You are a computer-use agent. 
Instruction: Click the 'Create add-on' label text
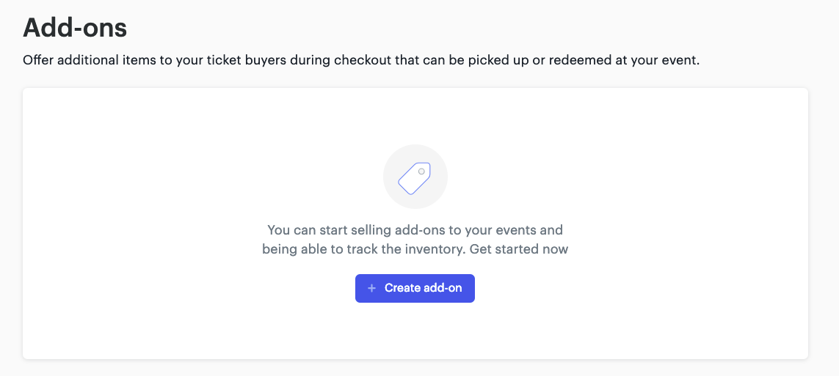(424, 288)
